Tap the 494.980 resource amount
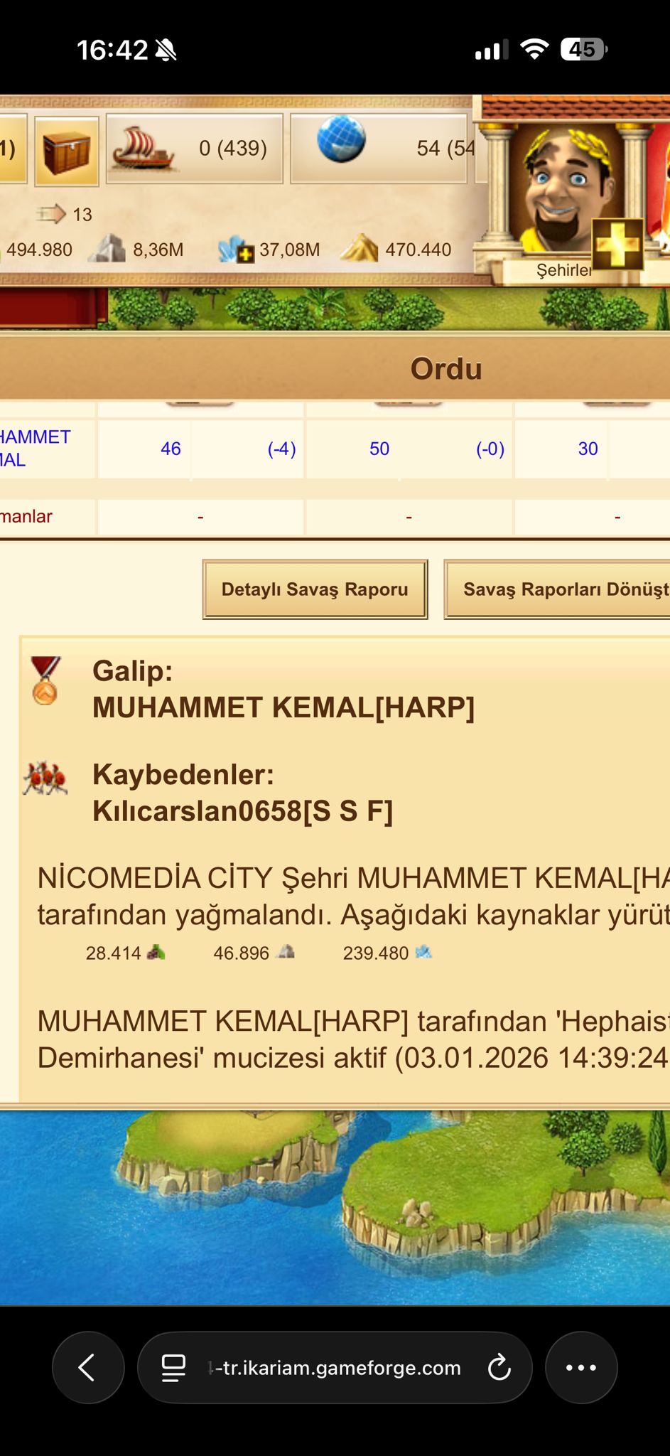 [39, 250]
